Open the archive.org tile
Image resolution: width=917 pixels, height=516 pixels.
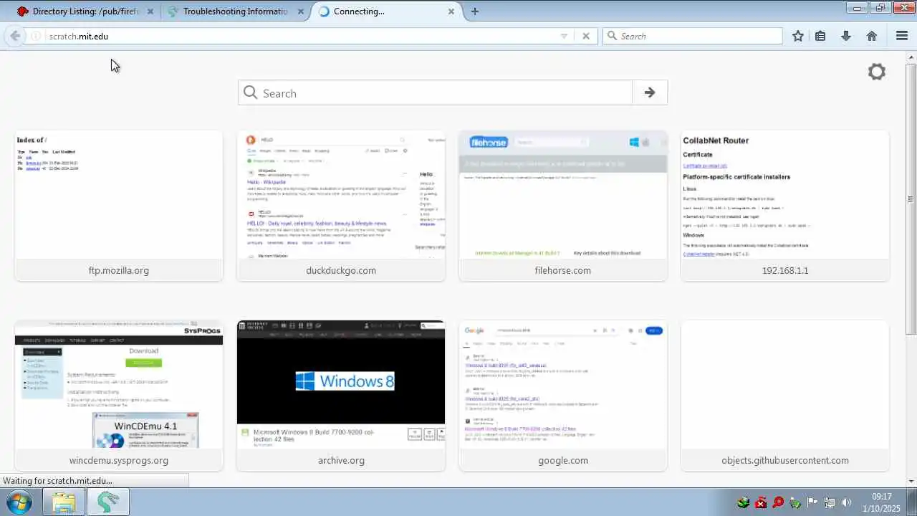341,396
